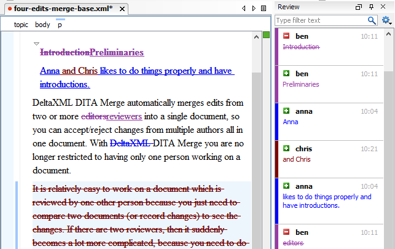395x249 pixels.
Task: Restore the Review panel window
Action: pos(359,7)
